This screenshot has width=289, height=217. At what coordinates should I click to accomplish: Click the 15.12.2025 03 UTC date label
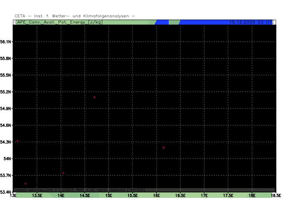250,22
